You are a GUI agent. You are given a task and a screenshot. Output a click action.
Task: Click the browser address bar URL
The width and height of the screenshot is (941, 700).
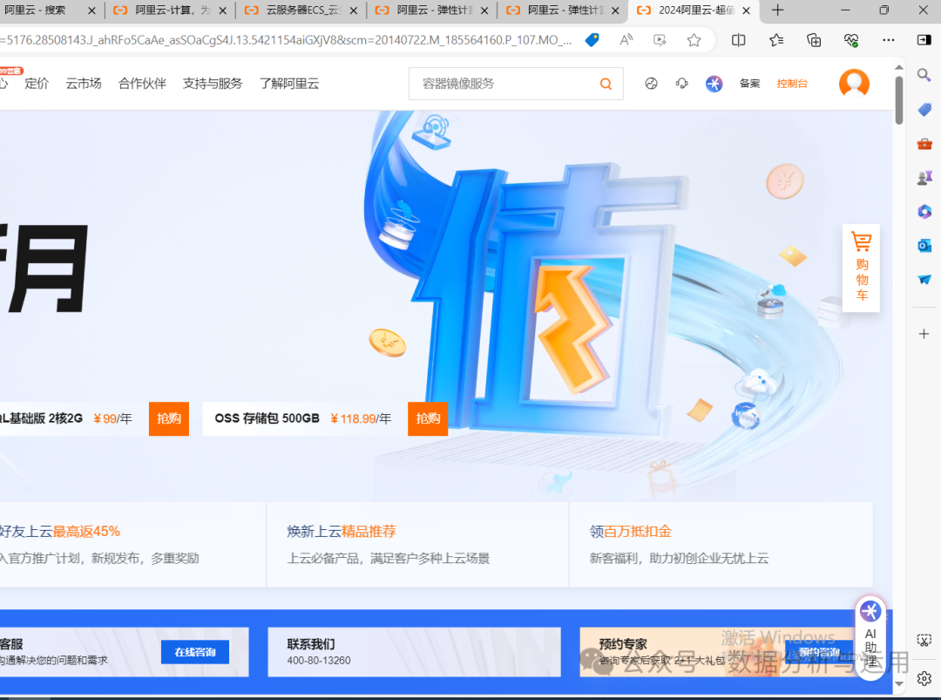[287, 40]
